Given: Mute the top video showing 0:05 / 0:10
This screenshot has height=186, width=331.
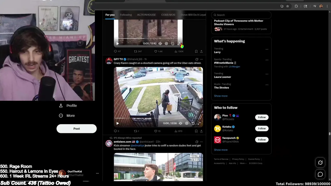Looking at the screenshot, I should click(x=160, y=44).
